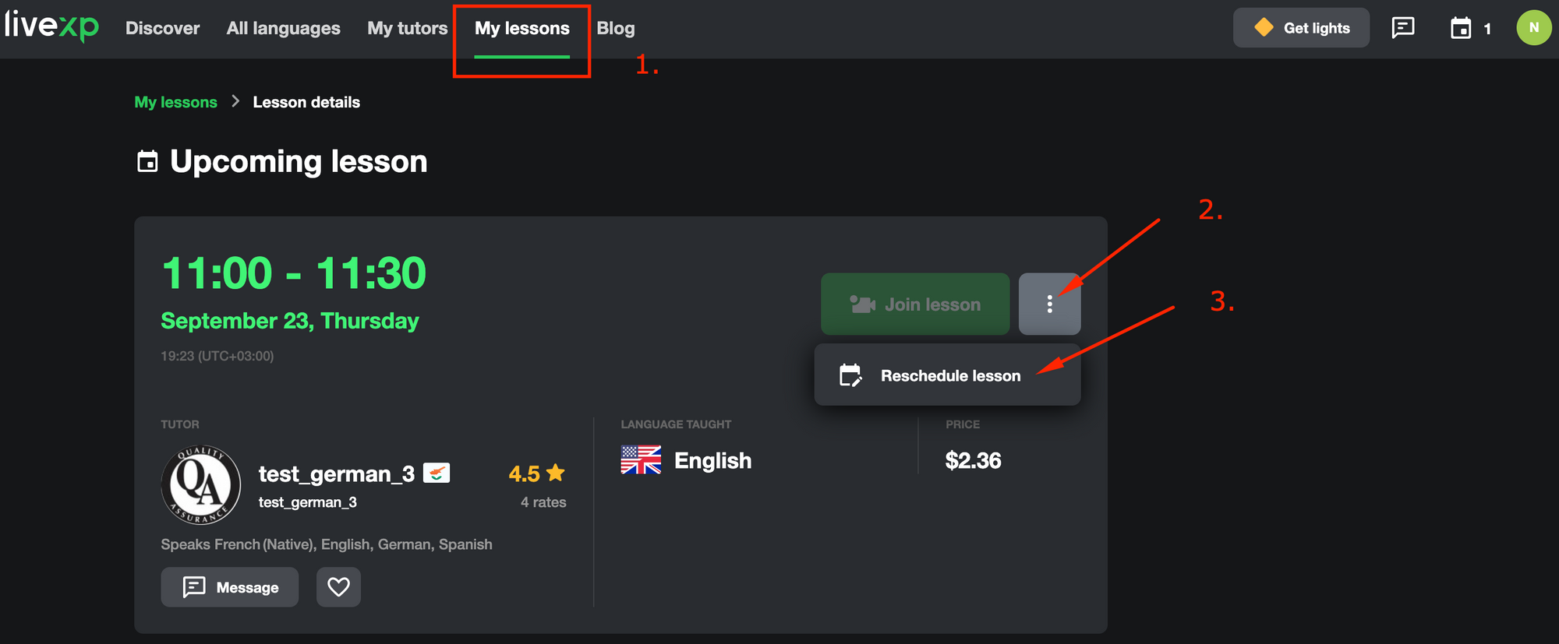Open the calendar icon in header

(1461, 29)
